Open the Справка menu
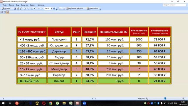Screen dimensions: 188x106 point(41,5)
